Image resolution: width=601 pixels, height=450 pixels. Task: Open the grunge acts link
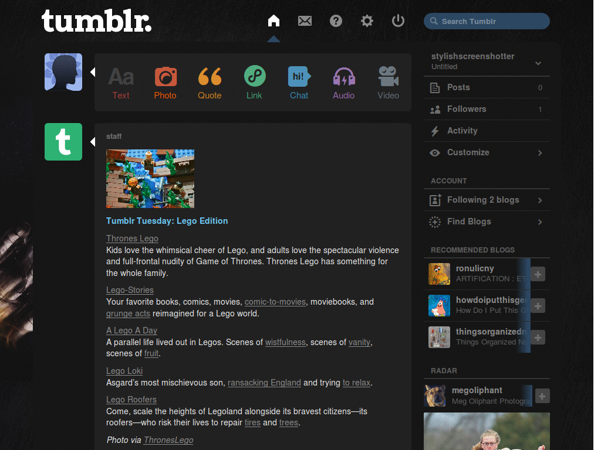click(x=128, y=313)
